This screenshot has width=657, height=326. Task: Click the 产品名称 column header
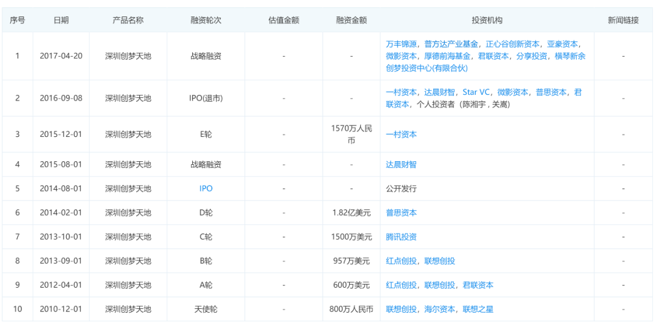[128, 20]
